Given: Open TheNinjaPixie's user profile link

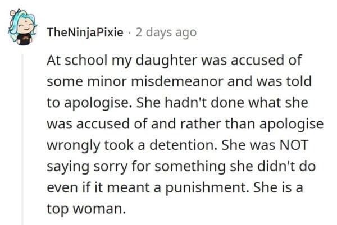Looking at the screenshot, I should pos(85,33).
